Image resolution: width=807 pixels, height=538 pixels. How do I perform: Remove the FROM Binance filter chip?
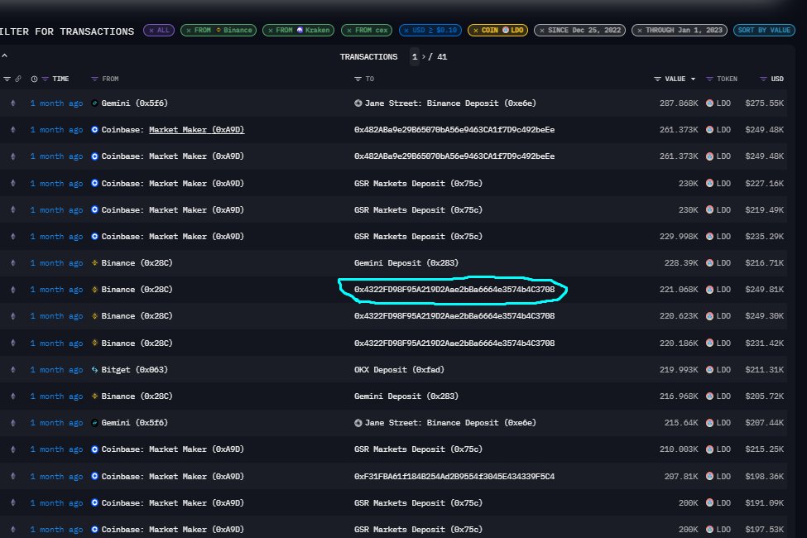tap(189, 31)
